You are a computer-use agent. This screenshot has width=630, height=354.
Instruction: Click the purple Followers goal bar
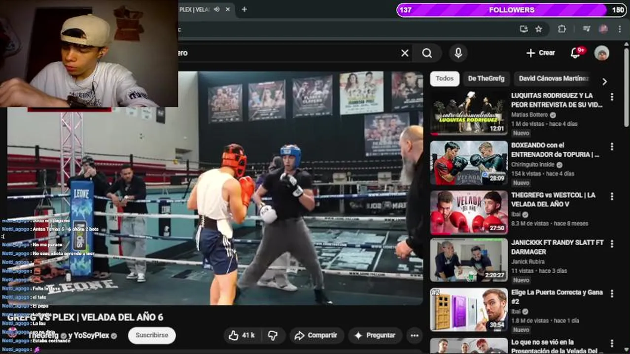(512, 10)
